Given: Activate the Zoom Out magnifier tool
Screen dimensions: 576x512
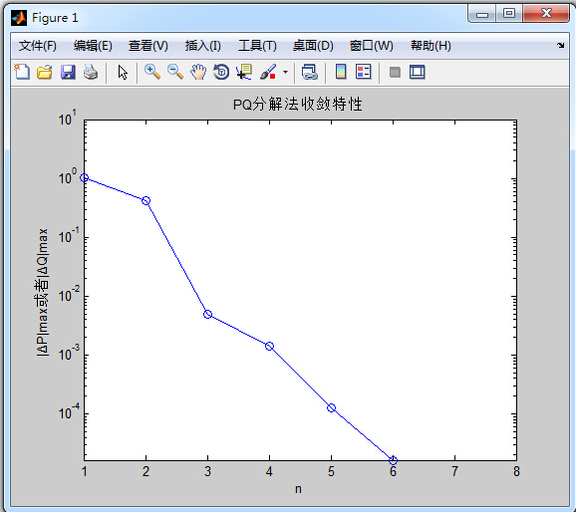Looking at the screenshot, I should tap(175, 72).
